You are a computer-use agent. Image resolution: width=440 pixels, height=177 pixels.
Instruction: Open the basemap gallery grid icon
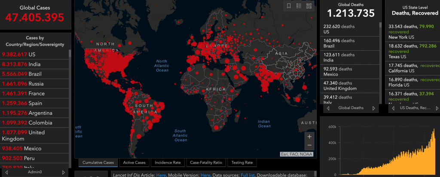(309, 6)
